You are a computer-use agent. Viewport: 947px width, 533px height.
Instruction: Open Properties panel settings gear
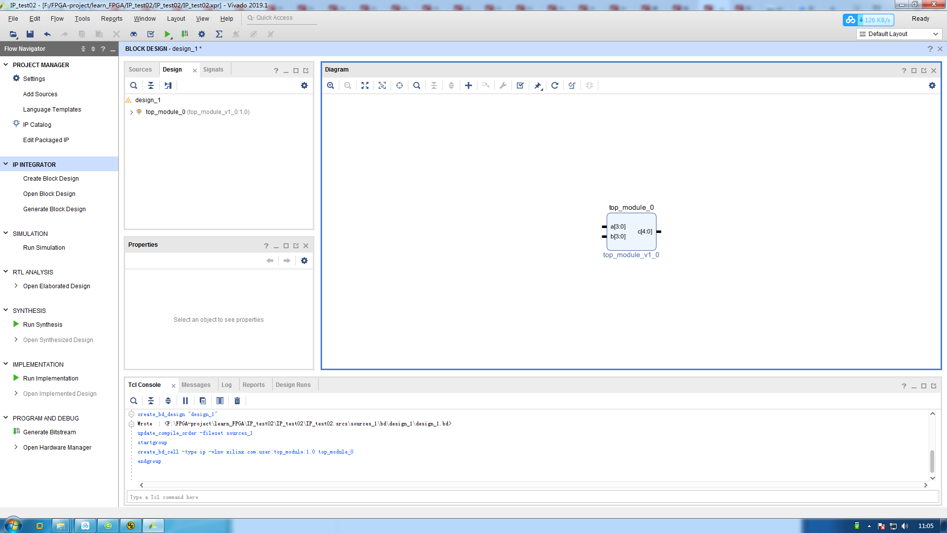[x=304, y=261]
